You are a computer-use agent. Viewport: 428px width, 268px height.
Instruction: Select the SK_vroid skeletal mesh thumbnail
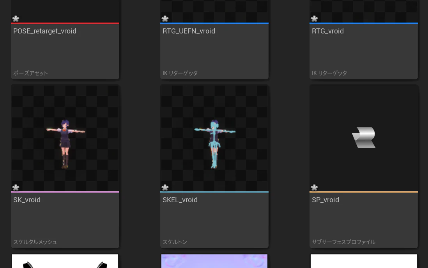tap(65, 138)
